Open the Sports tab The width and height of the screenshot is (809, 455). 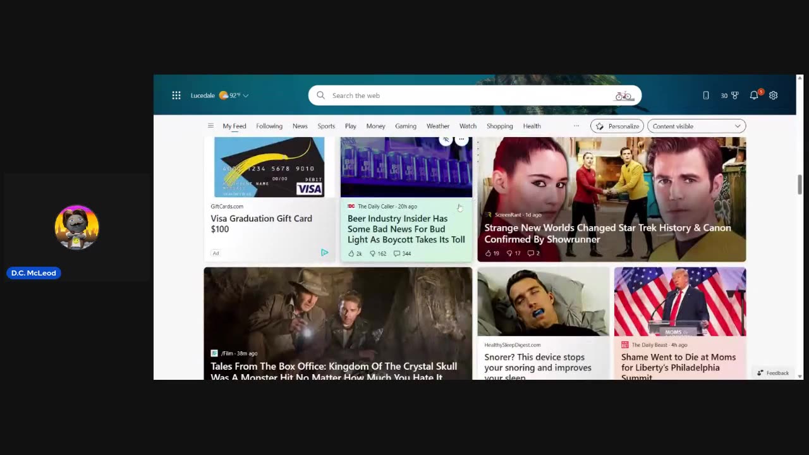[x=326, y=126]
